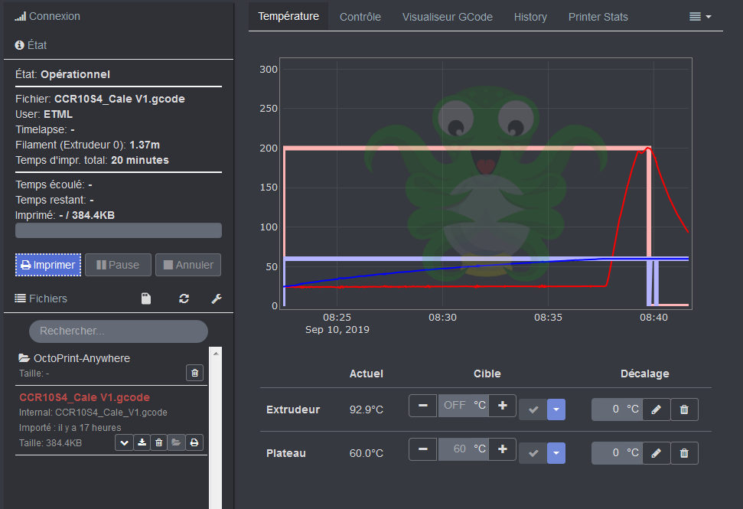Switch to the Température tab

[288, 16]
